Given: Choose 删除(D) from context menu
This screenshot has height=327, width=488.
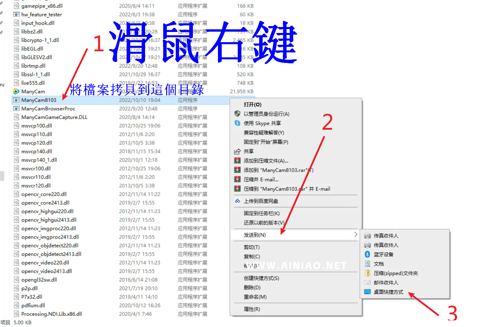Looking at the screenshot, I should pos(252,287).
